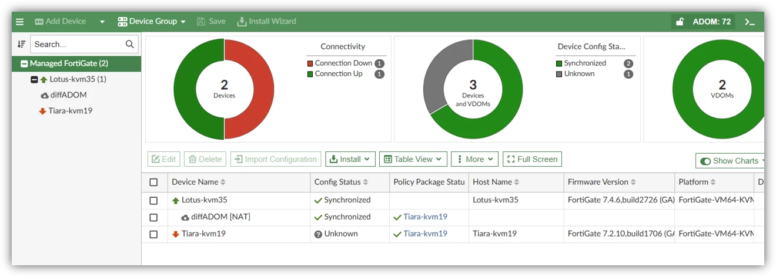776x277 pixels.
Task: Open the hamburger navigation menu
Action: [20, 22]
